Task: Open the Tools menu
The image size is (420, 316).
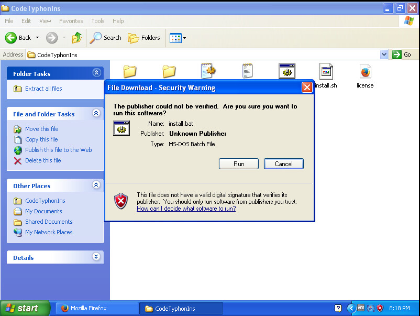Action: coord(98,21)
